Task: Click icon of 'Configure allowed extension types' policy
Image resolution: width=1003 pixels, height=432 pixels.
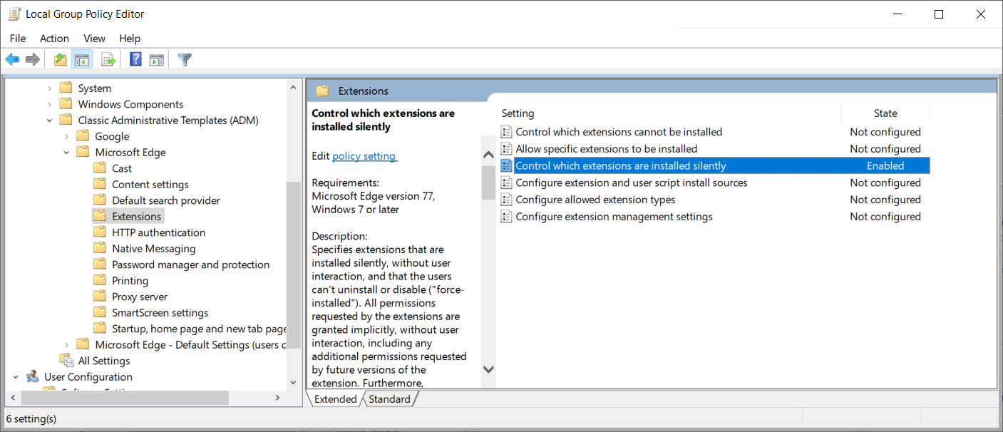Action: pos(506,200)
